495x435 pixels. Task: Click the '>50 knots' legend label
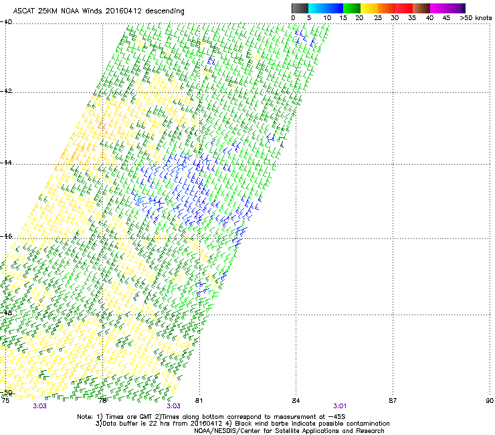click(x=476, y=18)
